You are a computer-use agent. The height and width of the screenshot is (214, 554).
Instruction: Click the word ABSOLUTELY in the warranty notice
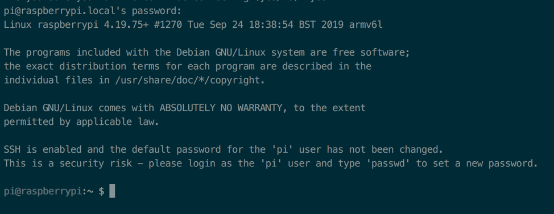(x=187, y=108)
